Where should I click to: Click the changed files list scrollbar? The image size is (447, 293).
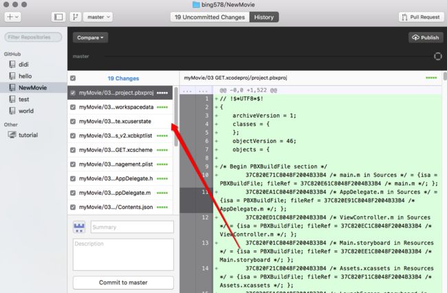point(176,117)
